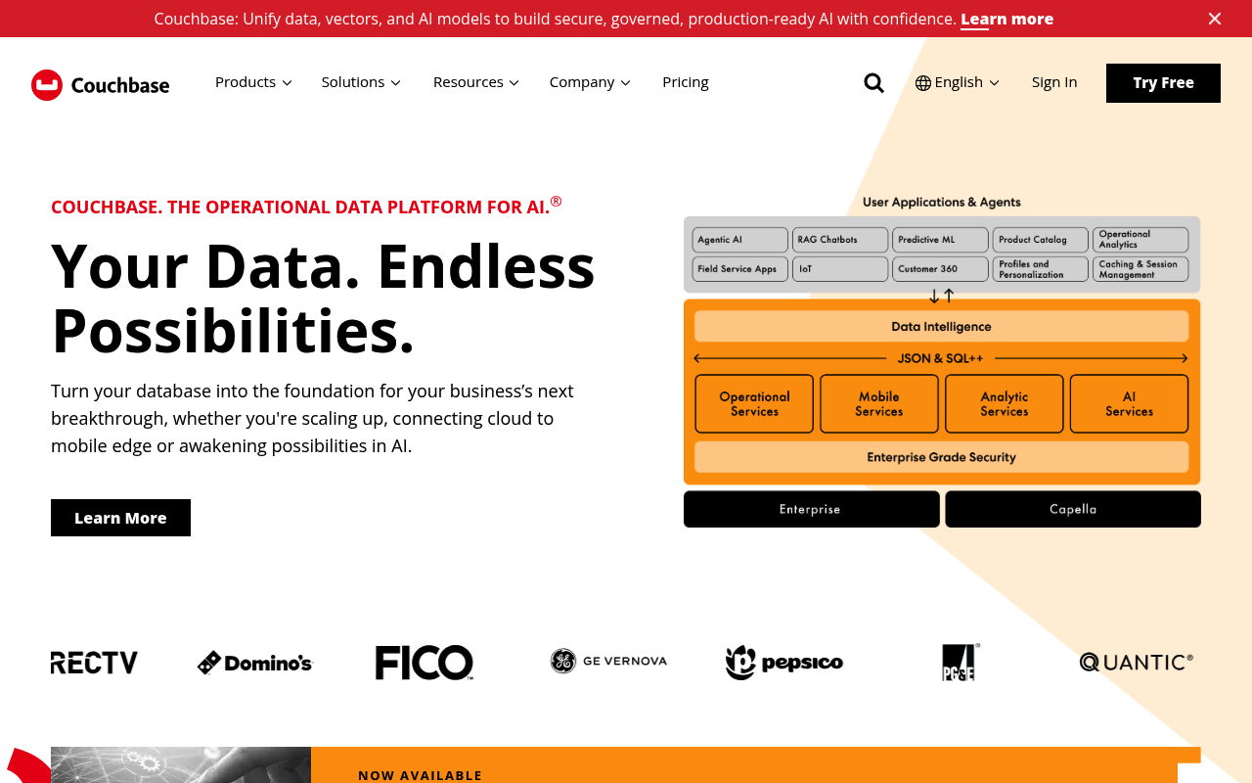Click the Agentic AI box
Screen dimensions: 1252x783
click(739, 240)
